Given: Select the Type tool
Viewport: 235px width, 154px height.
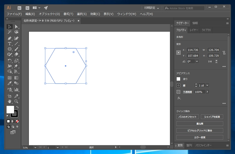Looking at the screenshot, I should point(10,44).
